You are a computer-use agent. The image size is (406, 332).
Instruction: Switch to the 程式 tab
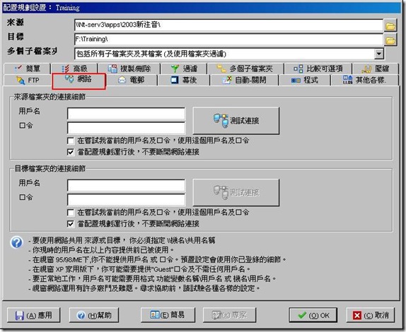point(304,80)
